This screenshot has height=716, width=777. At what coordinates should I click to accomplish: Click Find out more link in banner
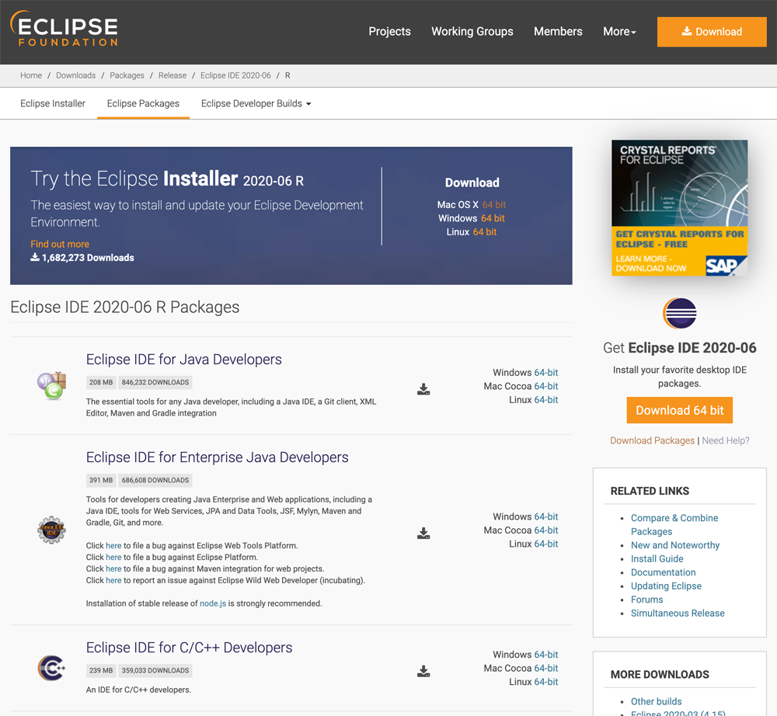tap(60, 244)
